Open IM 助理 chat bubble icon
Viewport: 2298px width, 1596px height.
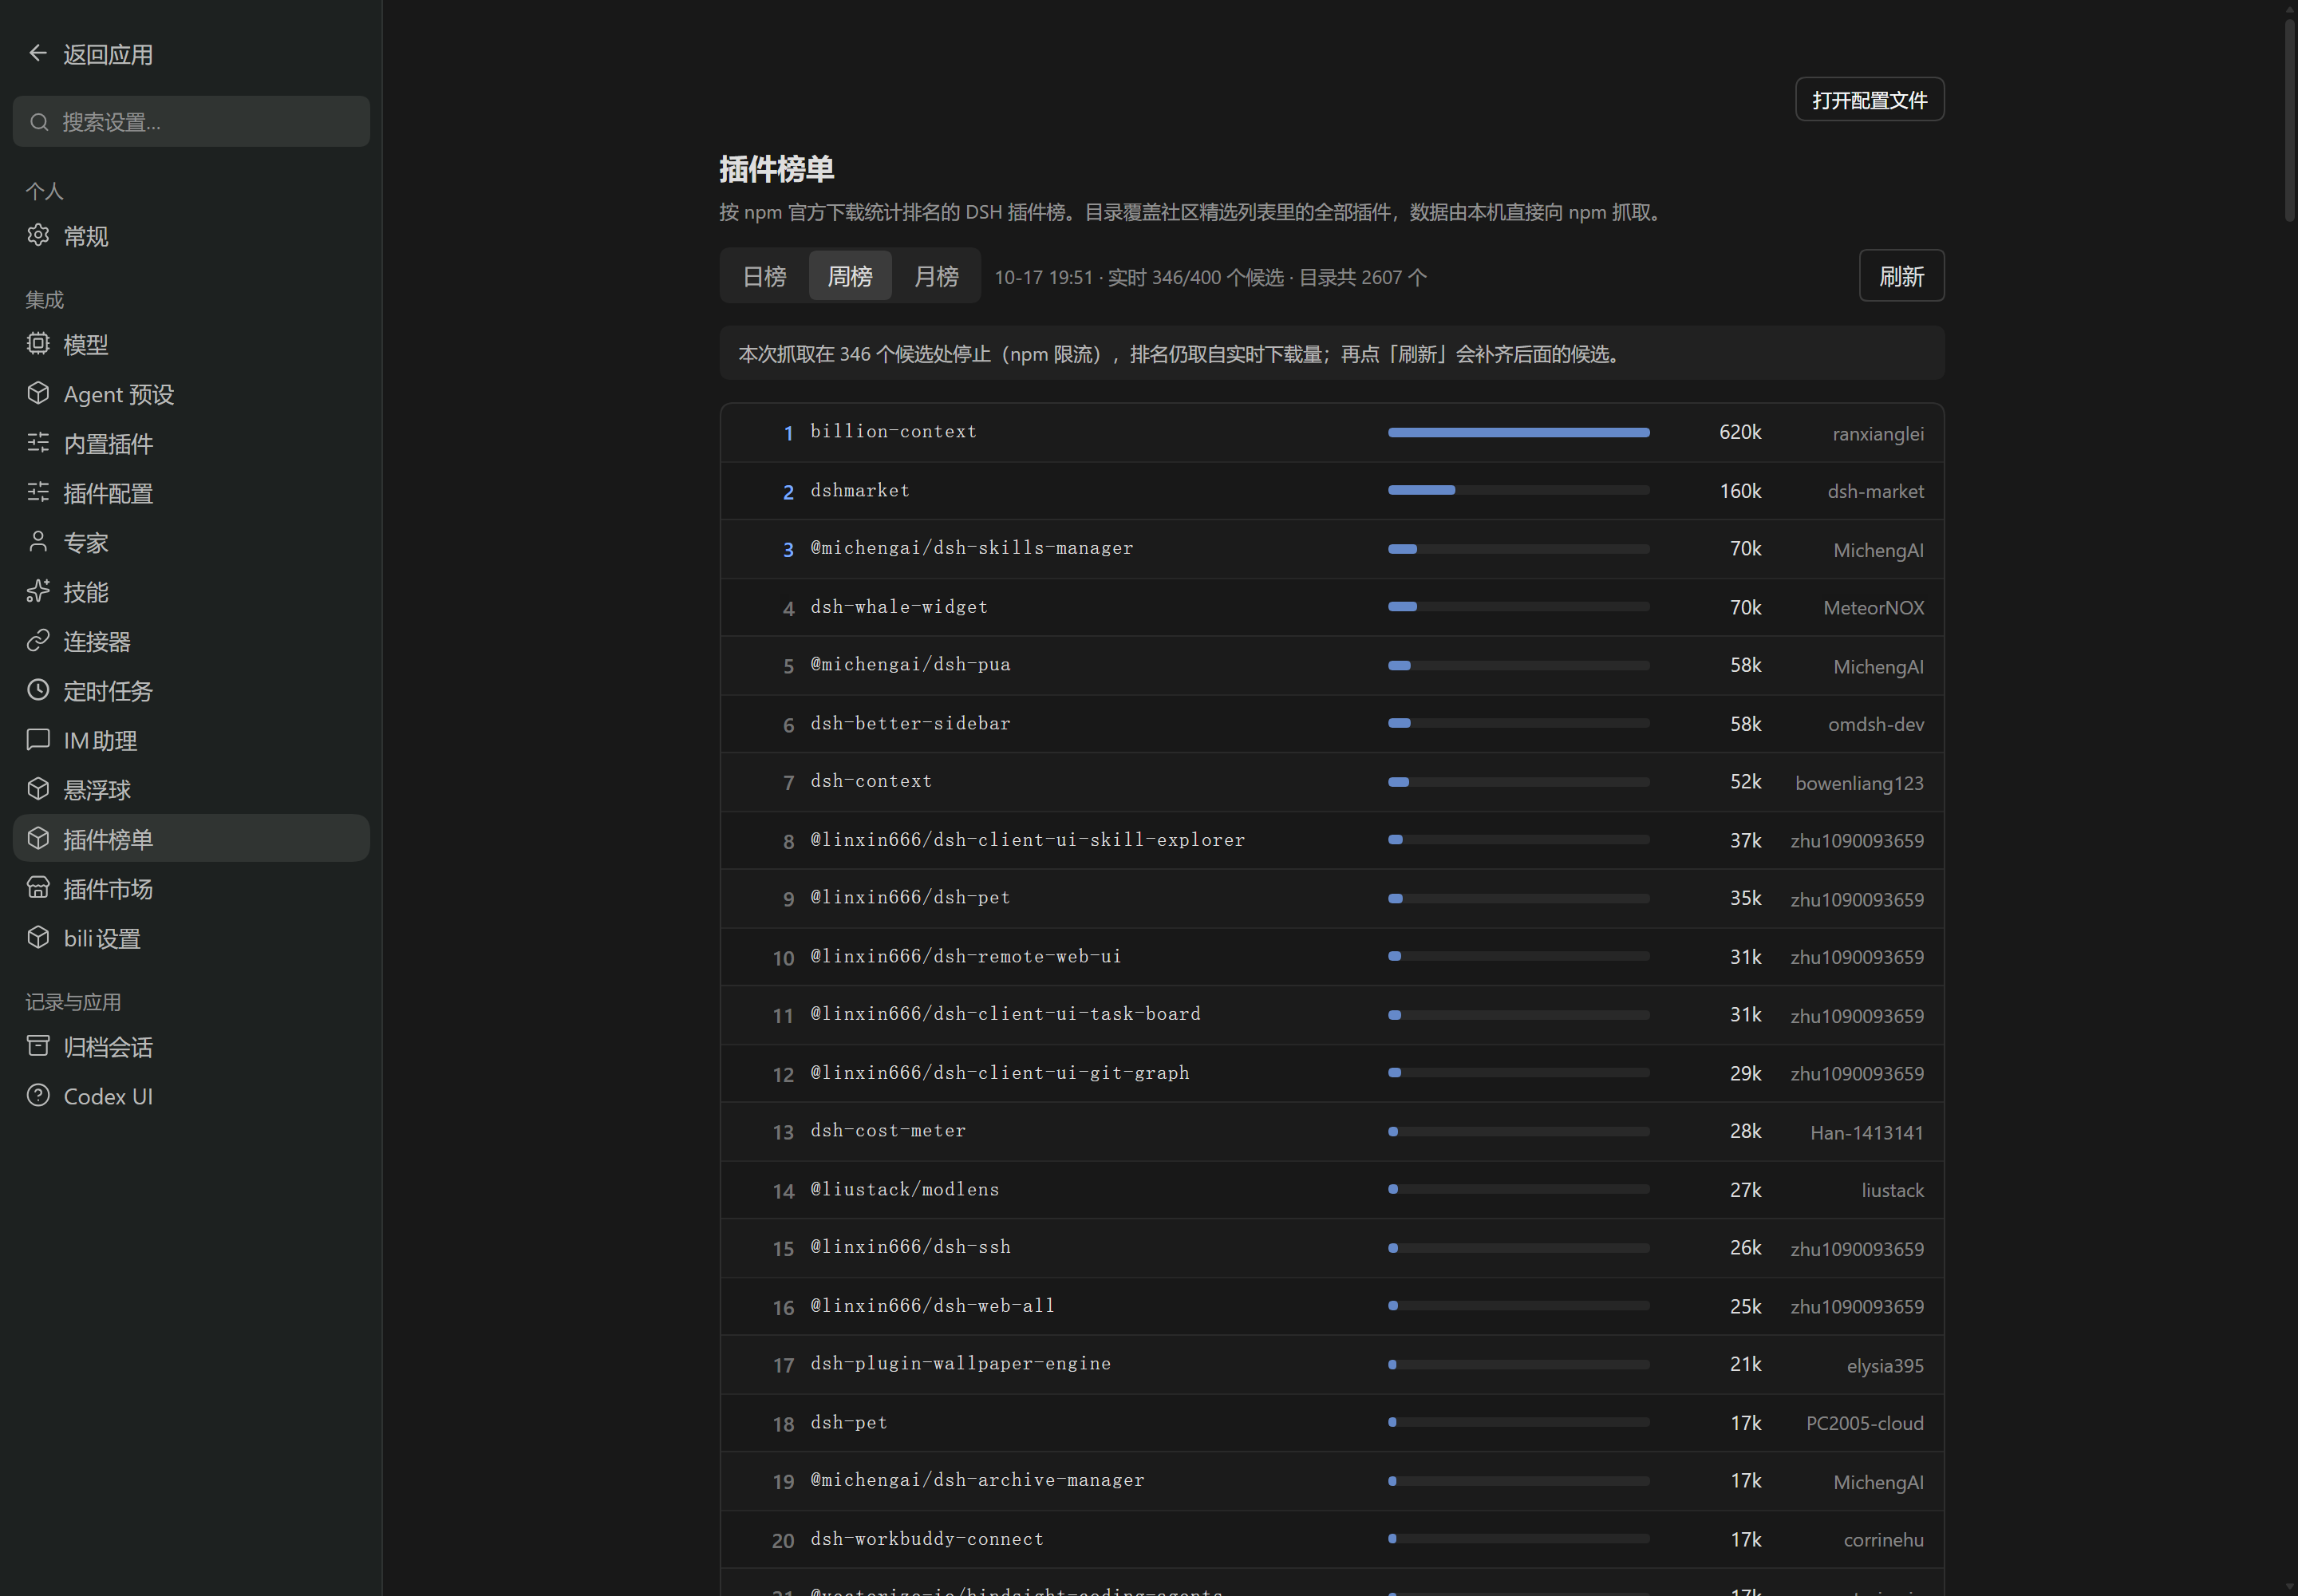pos(38,739)
